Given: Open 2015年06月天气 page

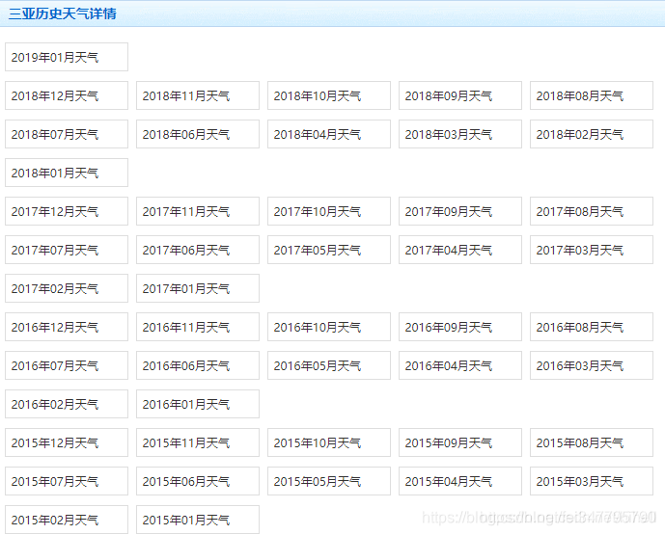Looking at the screenshot, I should point(198,481).
